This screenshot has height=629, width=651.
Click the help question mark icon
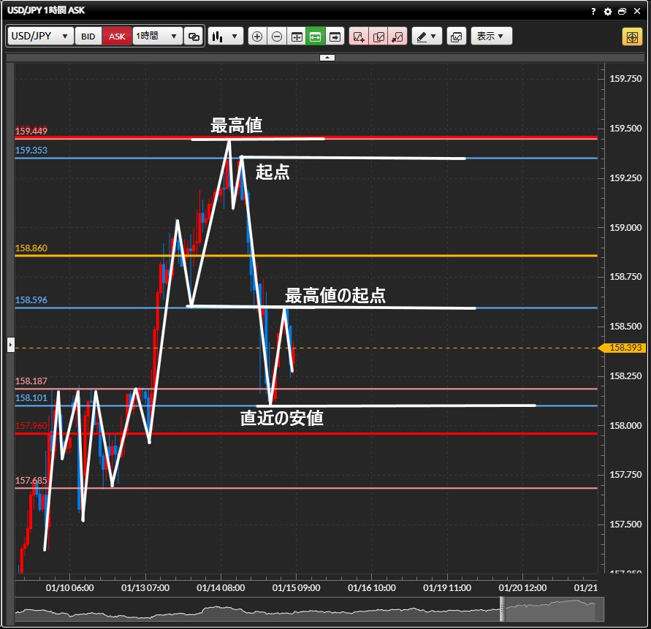594,12
